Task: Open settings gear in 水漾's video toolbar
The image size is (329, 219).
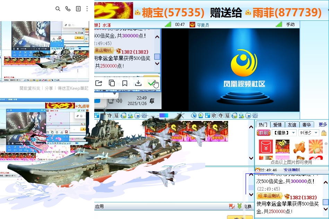Action: coord(144,115)
